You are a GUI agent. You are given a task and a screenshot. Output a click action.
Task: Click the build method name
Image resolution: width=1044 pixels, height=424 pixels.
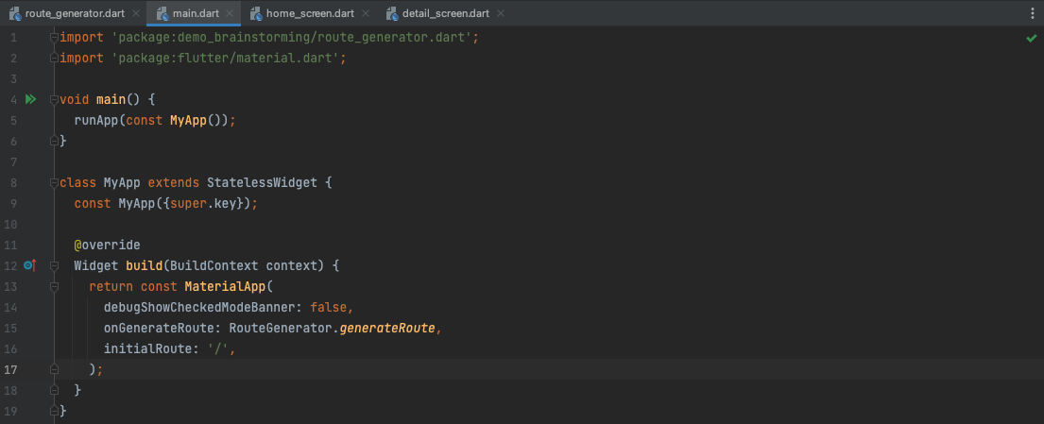(x=145, y=265)
